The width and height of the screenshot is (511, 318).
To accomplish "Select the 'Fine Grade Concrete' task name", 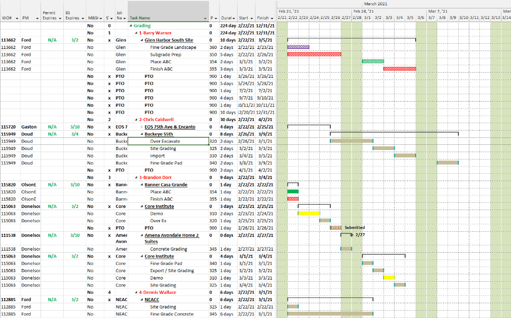I will (172, 314).
